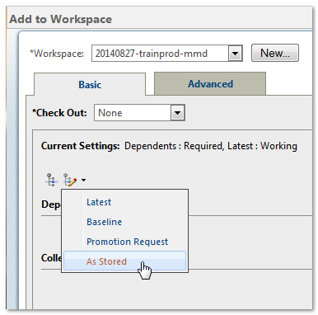
Task: Switch to the Basic tab
Action: coord(90,85)
